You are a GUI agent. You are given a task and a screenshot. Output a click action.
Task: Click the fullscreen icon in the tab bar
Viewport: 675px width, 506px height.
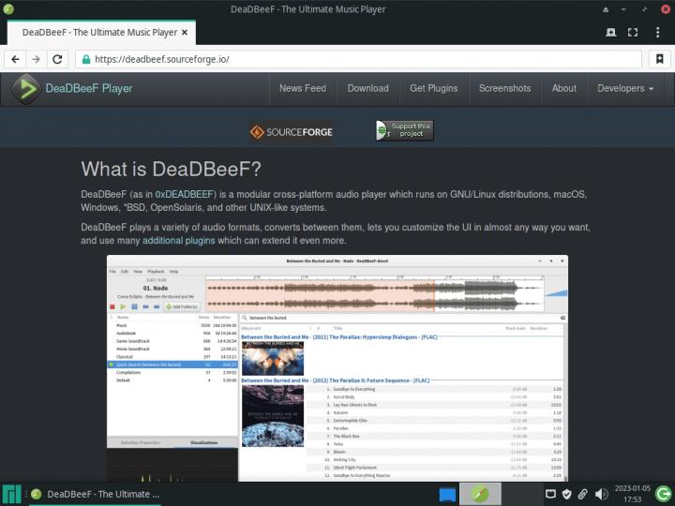click(x=633, y=32)
